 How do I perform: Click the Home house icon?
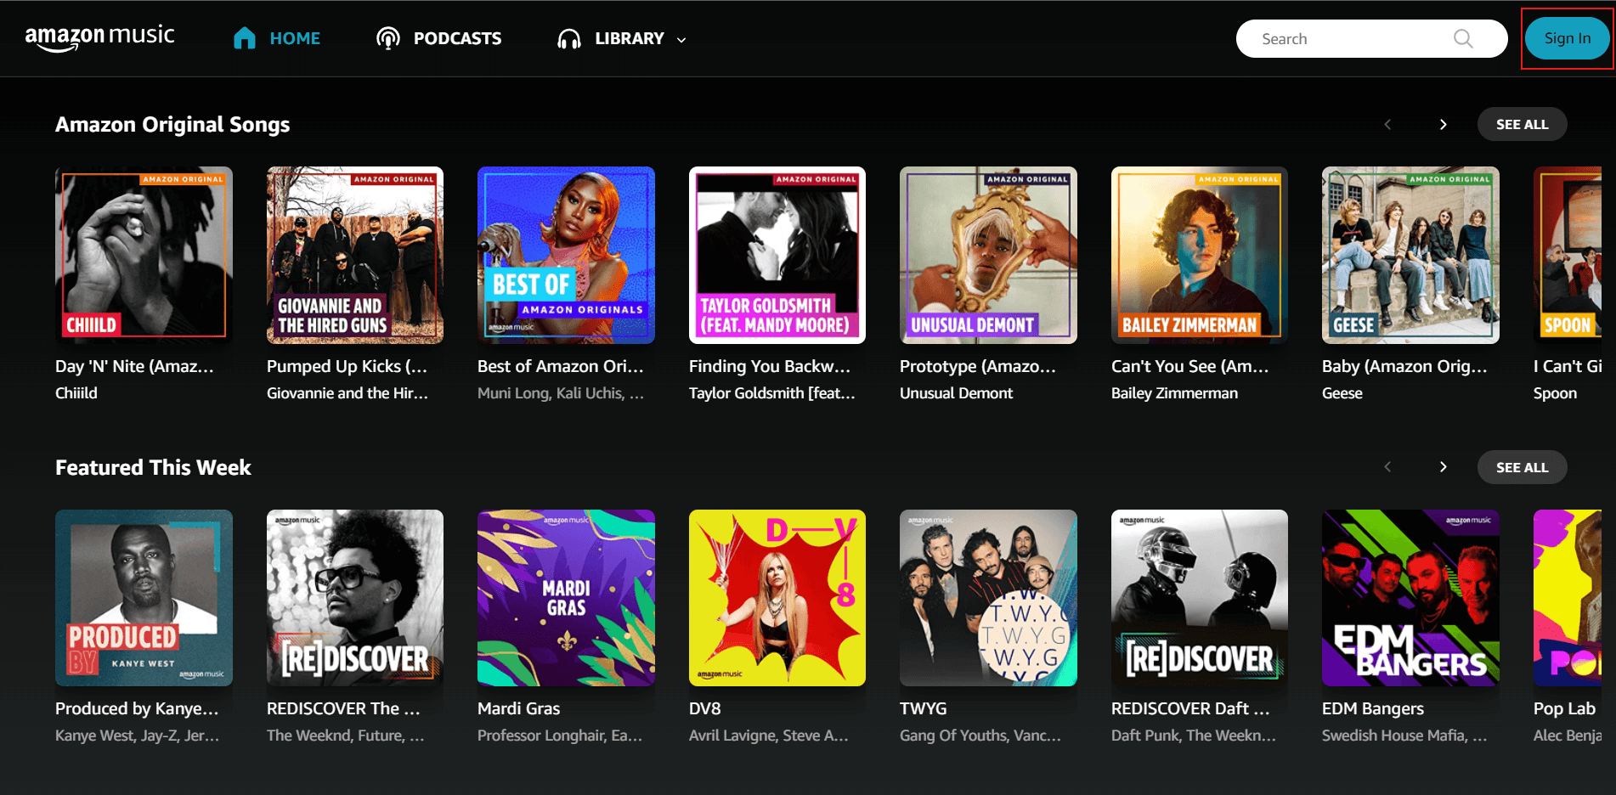tap(245, 38)
